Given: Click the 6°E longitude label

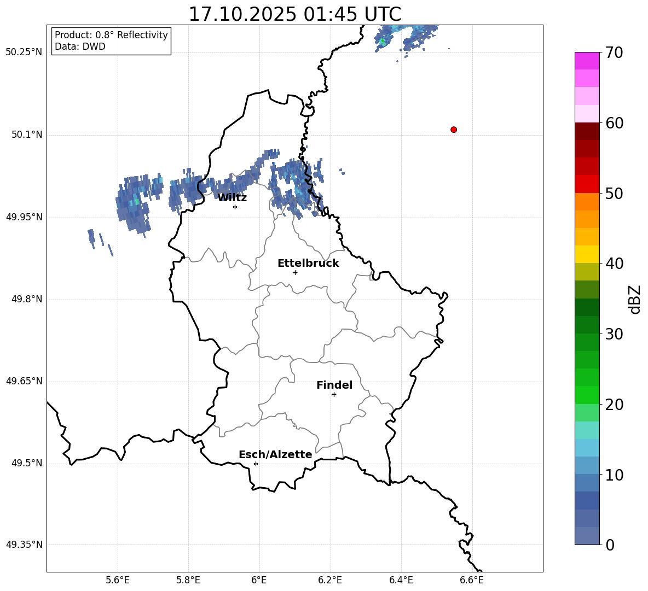Looking at the screenshot, I should pos(259,580).
